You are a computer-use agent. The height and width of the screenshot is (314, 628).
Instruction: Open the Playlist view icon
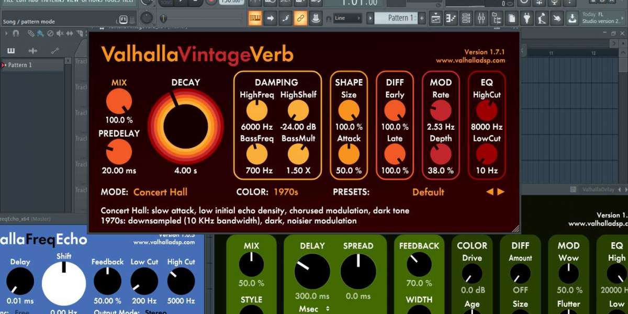pyautogui.click(x=436, y=18)
